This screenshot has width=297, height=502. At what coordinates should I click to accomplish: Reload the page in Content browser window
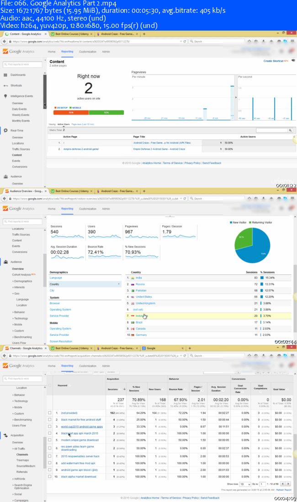[185, 41]
